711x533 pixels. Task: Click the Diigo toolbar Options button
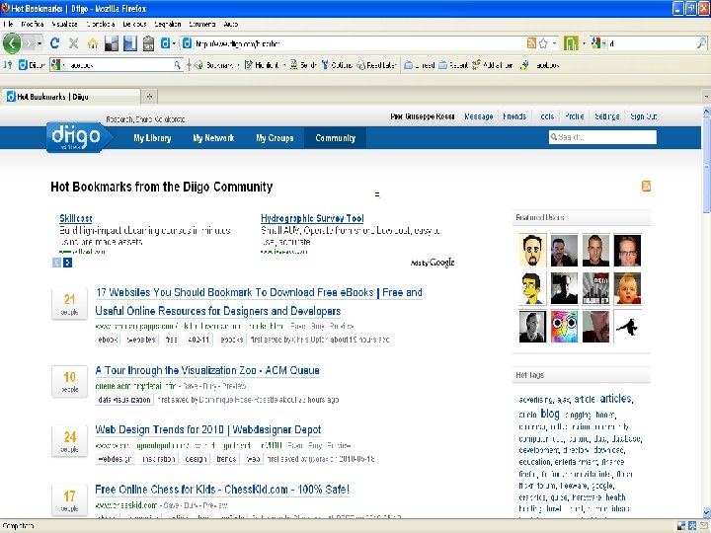coord(337,65)
